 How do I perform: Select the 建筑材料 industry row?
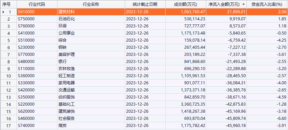click(144, 12)
